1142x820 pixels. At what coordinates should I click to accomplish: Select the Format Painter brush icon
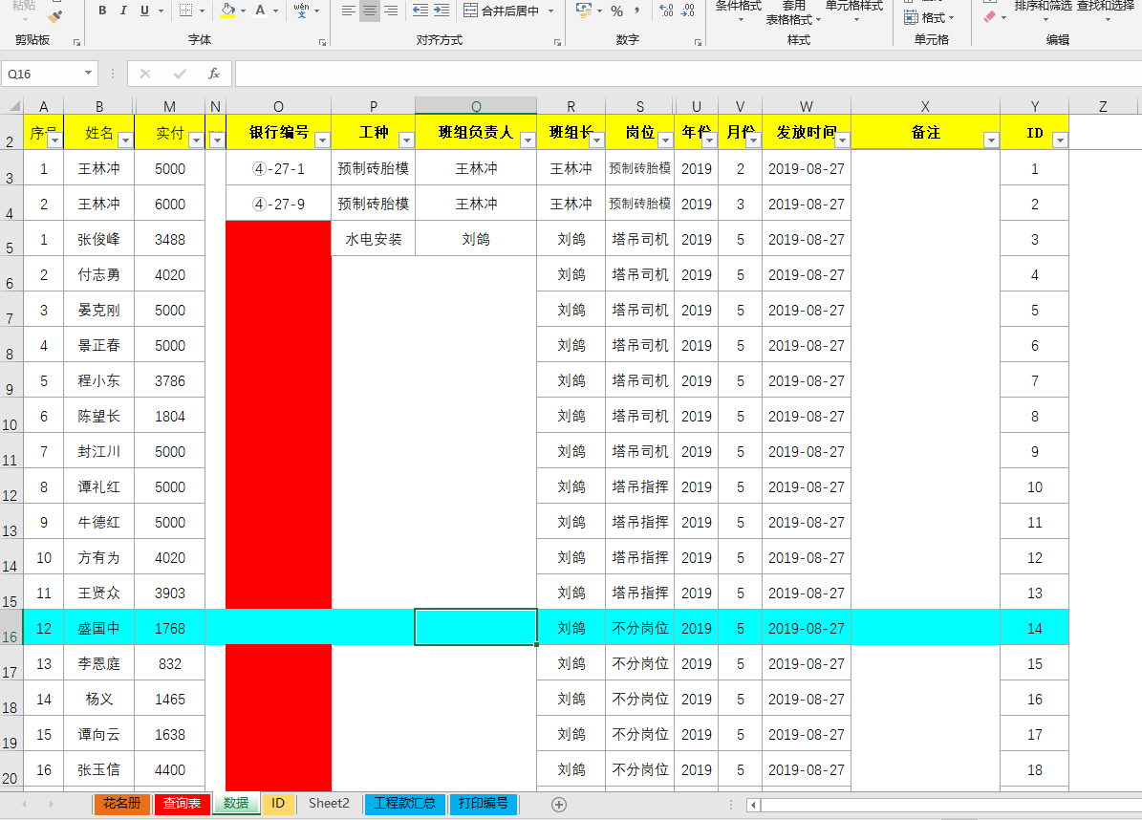click(x=53, y=15)
